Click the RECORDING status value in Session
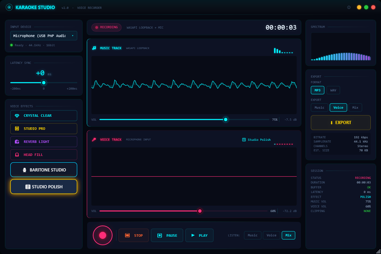Image resolution: width=381 pixels, height=254 pixels. 363,178
